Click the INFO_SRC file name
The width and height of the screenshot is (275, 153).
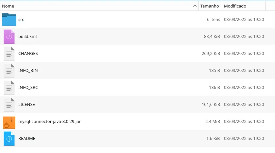pos(28,88)
